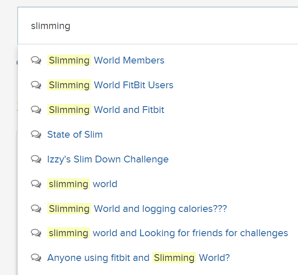The image size is (298, 275).
Task: Select 'slimming world and Looking for friends' result
Action: click(168, 233)
